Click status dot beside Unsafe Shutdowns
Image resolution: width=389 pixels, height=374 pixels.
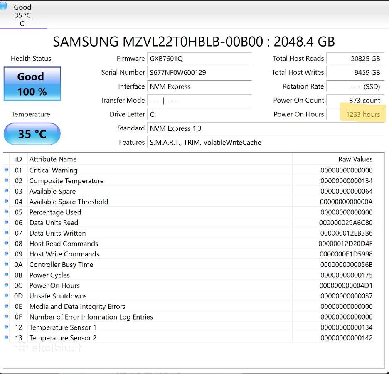[7, 295]
